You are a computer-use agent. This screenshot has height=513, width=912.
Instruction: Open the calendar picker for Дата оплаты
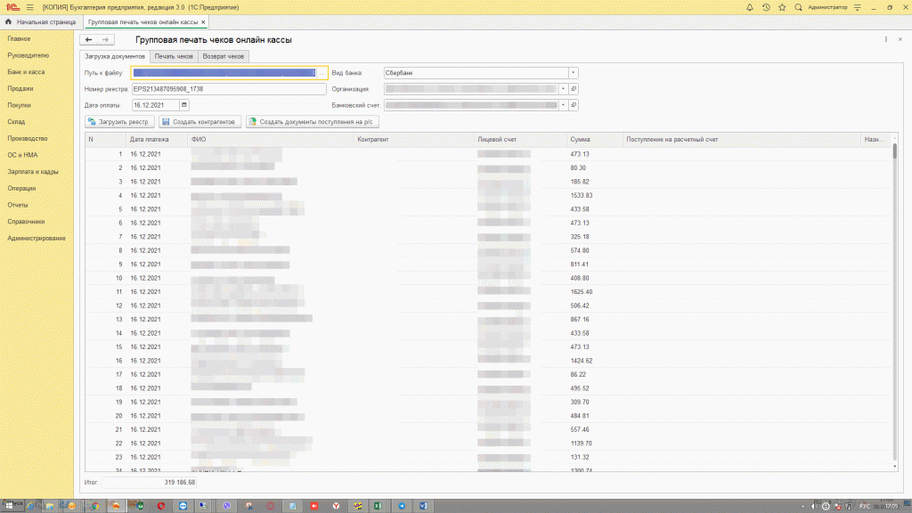tap(184, 105)
